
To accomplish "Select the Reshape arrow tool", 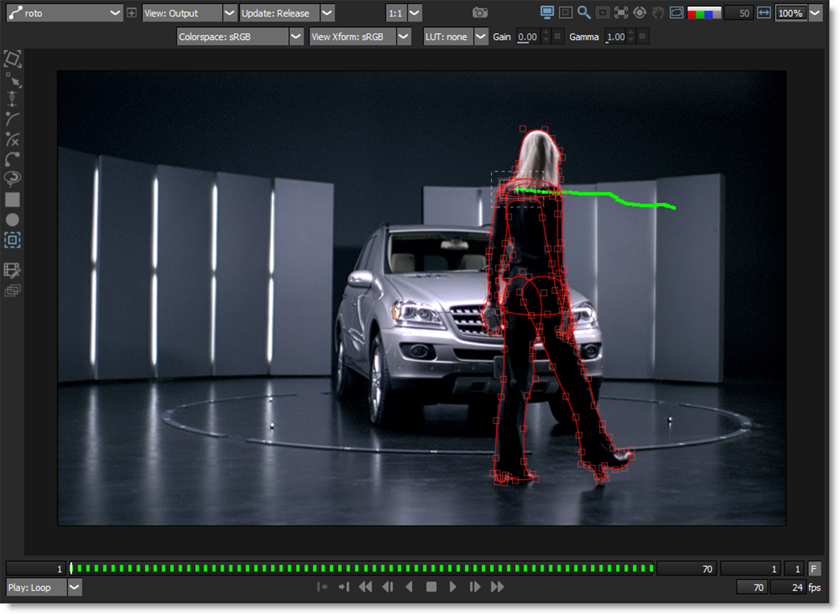I will 13,80.
